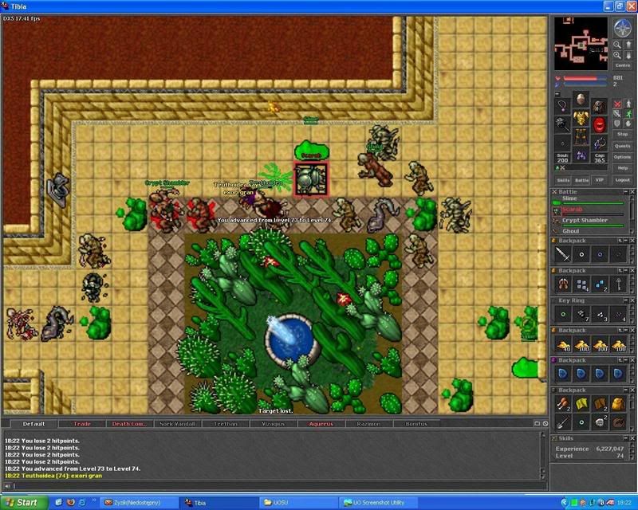Click the minimap dungeon view
Screen dimensions: 638x510
[581, 44]
